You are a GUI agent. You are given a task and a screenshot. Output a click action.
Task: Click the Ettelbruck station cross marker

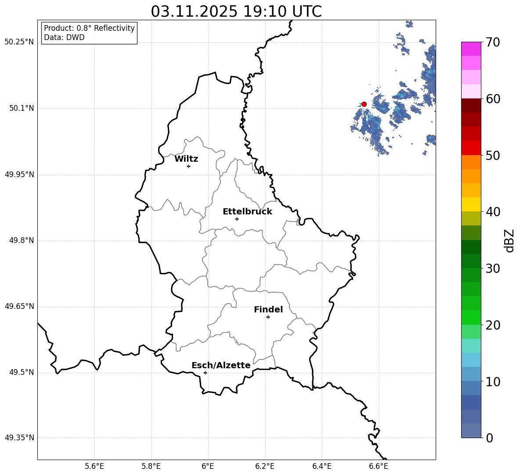[x=237, y=219]
